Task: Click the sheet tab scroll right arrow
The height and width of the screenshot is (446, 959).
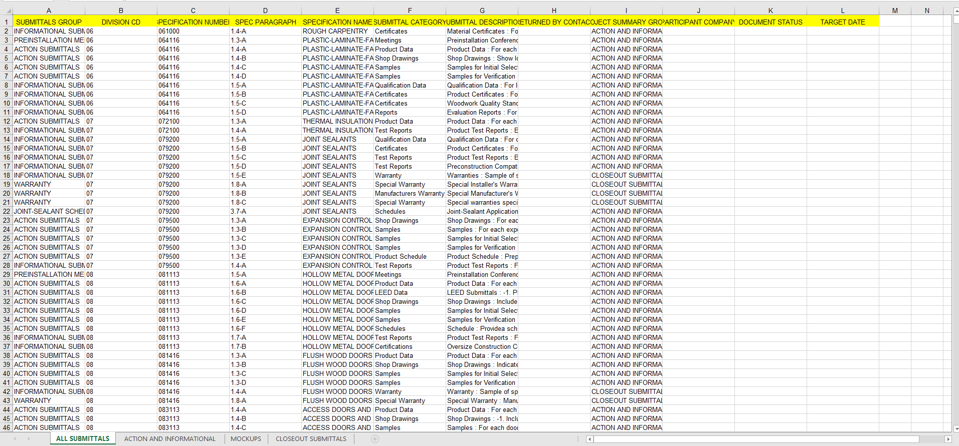Action: tap(29, 439)
